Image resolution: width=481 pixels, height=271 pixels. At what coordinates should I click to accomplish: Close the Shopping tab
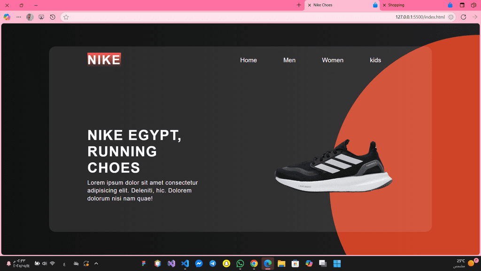pos(384,5)
